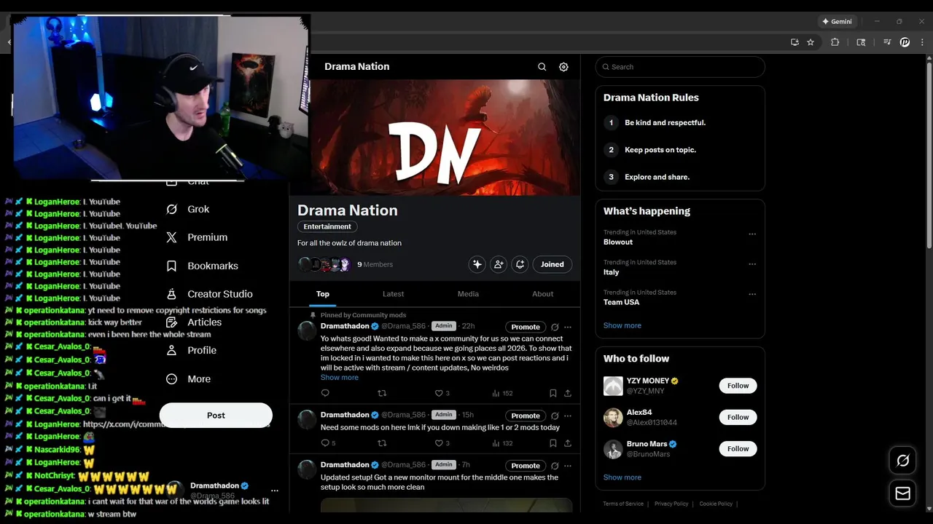Click Grok icon on the pinned 22h post
Image resolution: width=933 pixels, height=524 pixels.
point(555,327)
